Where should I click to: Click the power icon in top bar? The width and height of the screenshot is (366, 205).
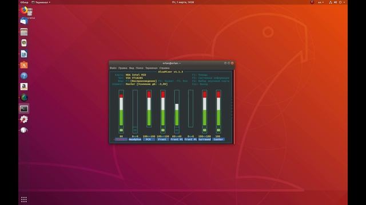coord(340,2)
